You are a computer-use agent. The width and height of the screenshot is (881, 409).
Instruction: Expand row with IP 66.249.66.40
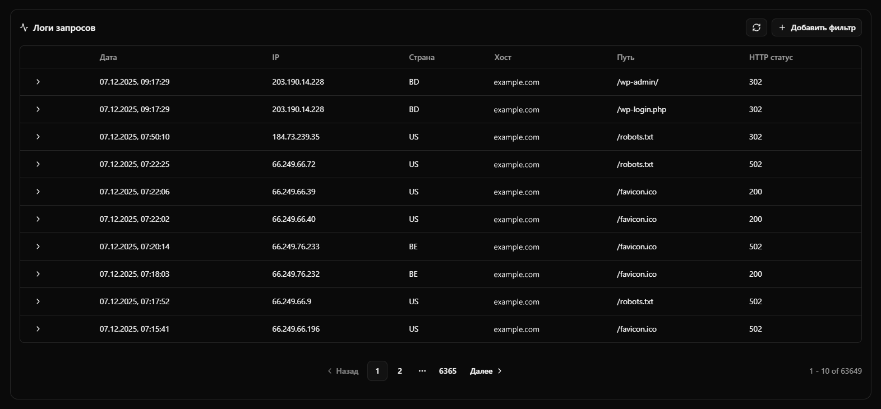[38, 219]
